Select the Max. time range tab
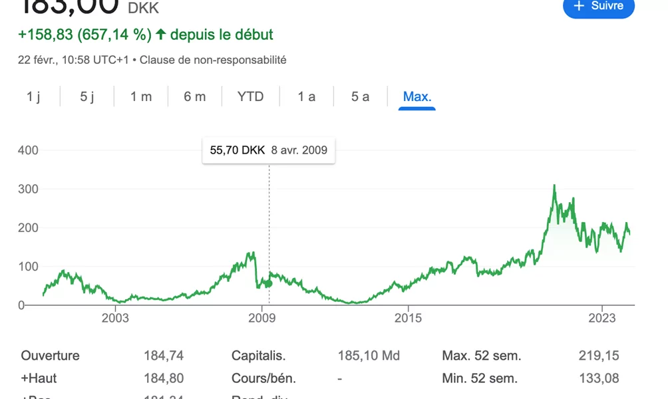This screenshot has height=399, width=668. click(x=417, y=96)
